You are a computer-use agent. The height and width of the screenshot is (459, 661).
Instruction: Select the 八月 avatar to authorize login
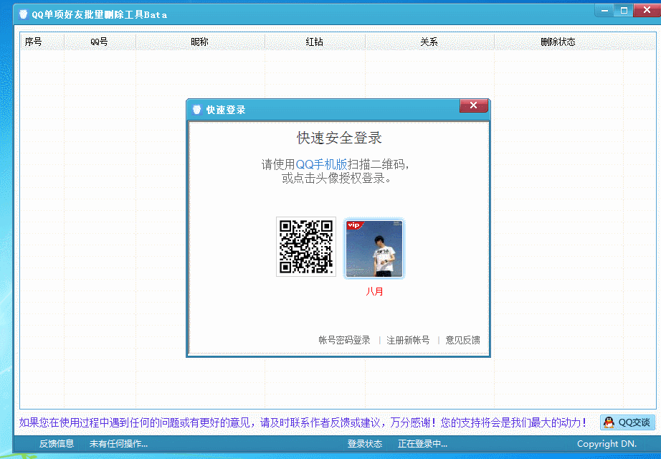(x=374, y=248)
